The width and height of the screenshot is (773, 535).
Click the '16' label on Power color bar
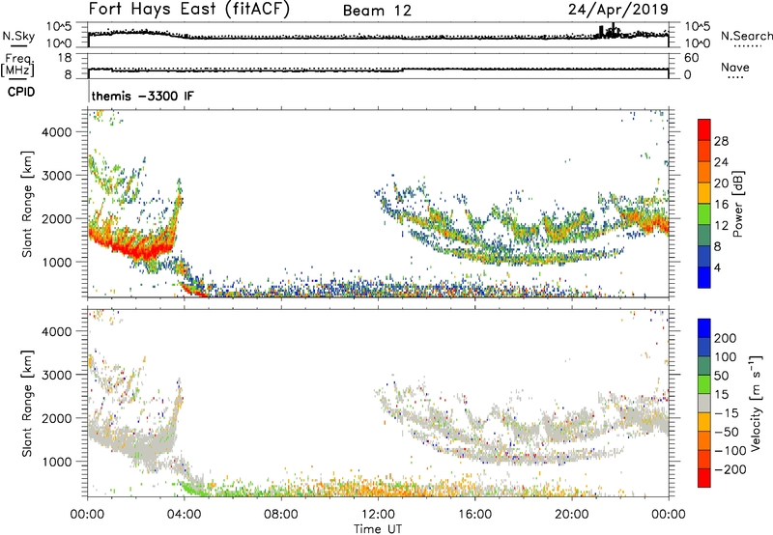[x=721, y=205]
